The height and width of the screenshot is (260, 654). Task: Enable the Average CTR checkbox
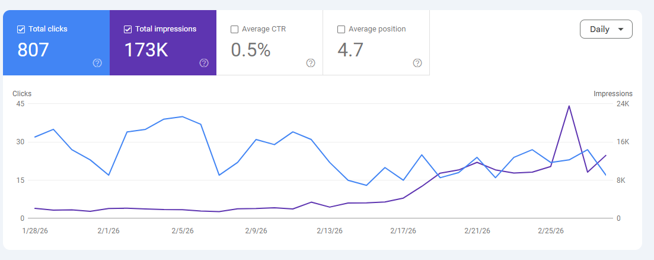point(234,29)
